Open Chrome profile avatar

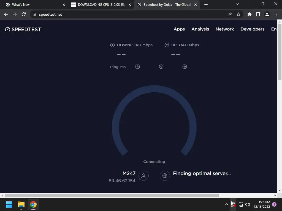(x=267, y=14)
